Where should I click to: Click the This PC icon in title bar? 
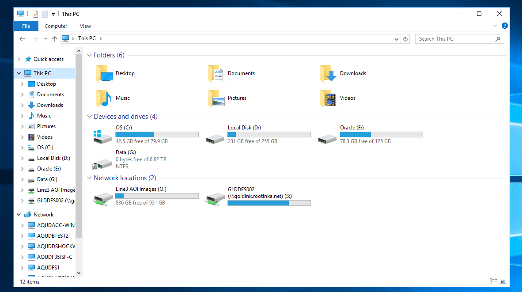coord(21,14)
